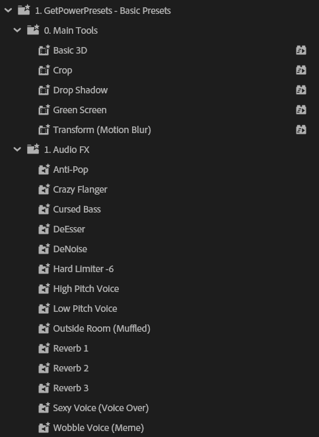Click the Wobble Voice (Meme) preset icon
This screenshot has width=319, height=437.
[44, 428]
